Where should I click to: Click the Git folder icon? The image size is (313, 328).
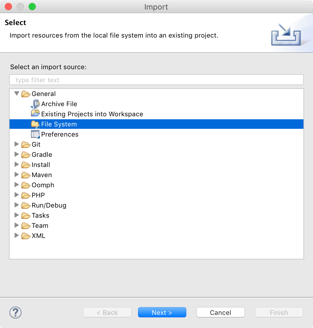pos(26,145)
